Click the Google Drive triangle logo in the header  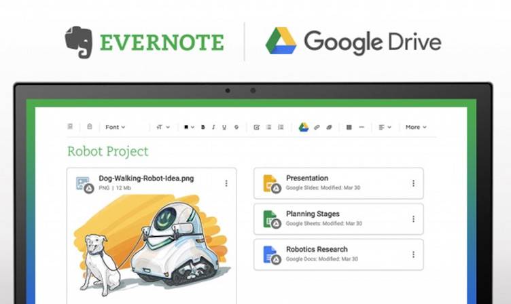point(281,41)
